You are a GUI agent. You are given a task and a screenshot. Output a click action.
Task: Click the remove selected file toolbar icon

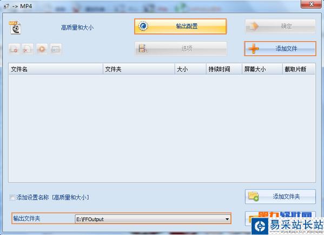coord(14,49)
